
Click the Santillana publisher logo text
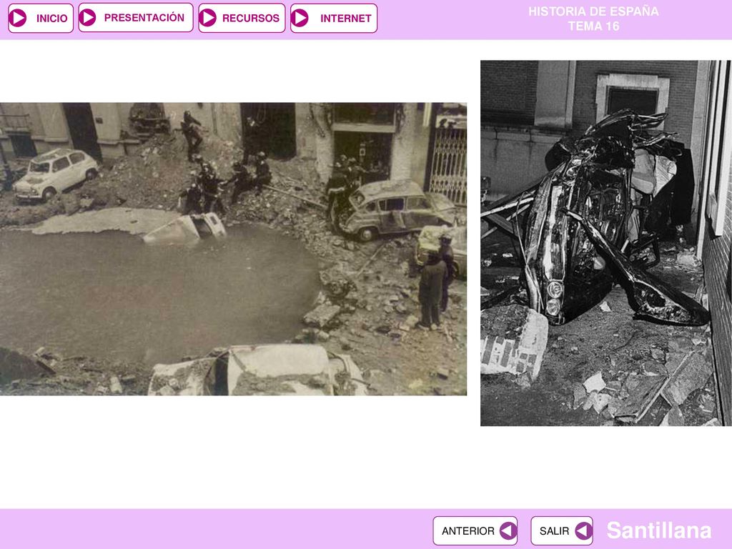pyautogui.click(x=658, y=530)
